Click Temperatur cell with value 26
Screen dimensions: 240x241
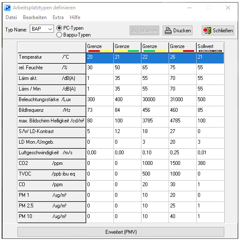click(x=183, y=58)
